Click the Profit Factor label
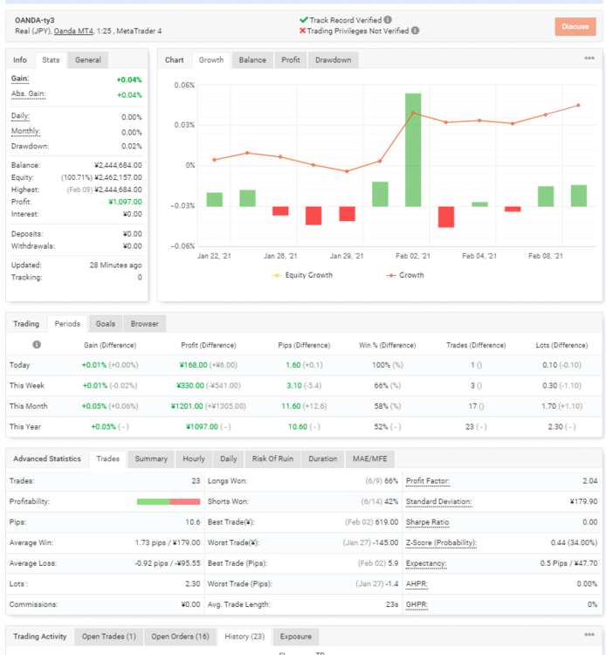The width and height of the screenshot is (606, 655). [428, 481]
